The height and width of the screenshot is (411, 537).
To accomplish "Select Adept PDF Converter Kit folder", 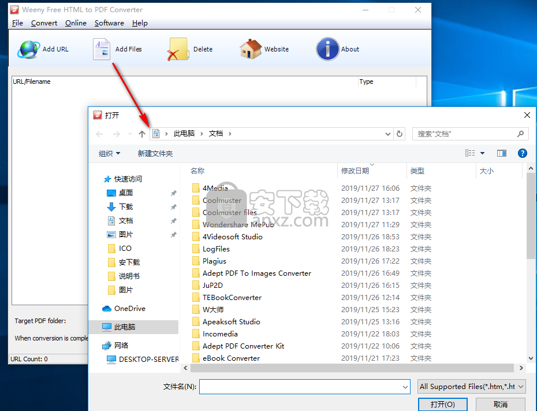I will coord(243,346).
